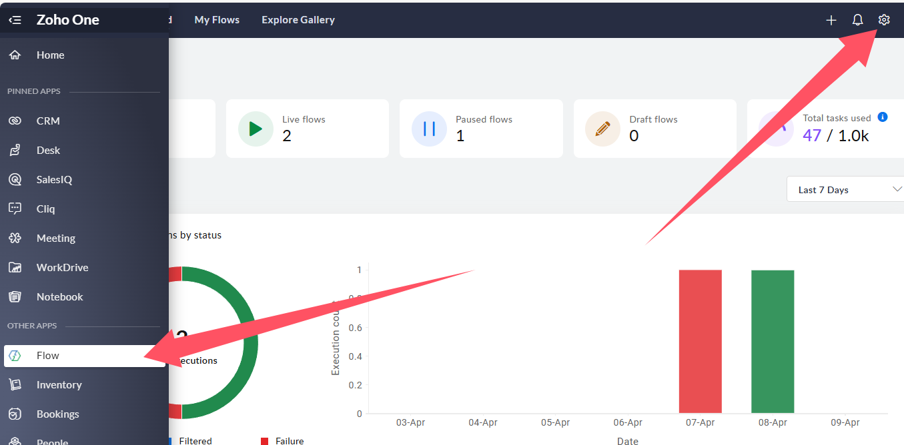Image resolution: width=904 pixels, height=445 pixels.
Task: Switch to the My Flows tab
Action: (217, 20)
